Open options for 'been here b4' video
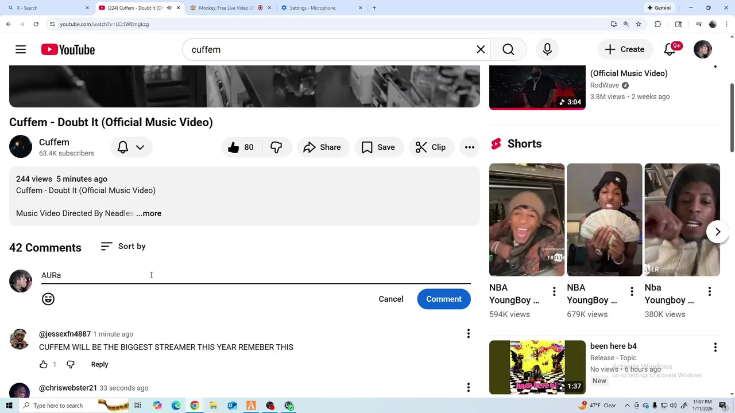Image resolution: width=735 pixels, height=413 pixels. [x=715, y=347]
